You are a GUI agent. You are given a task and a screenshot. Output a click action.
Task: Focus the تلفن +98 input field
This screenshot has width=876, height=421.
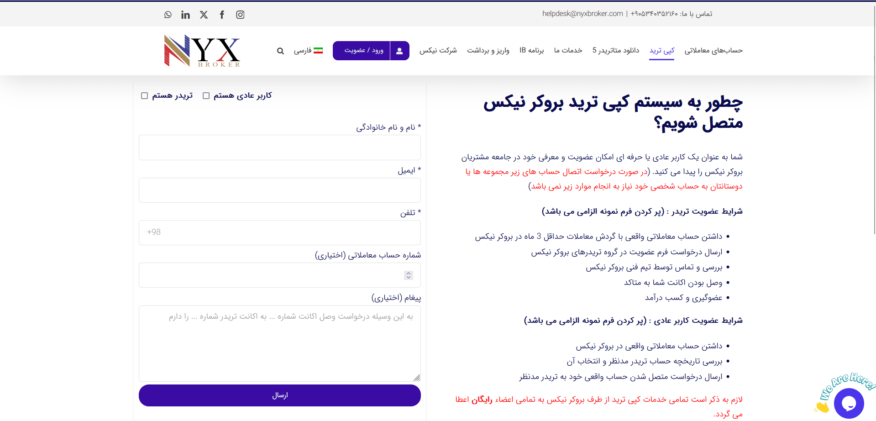(x=280, y=232)
